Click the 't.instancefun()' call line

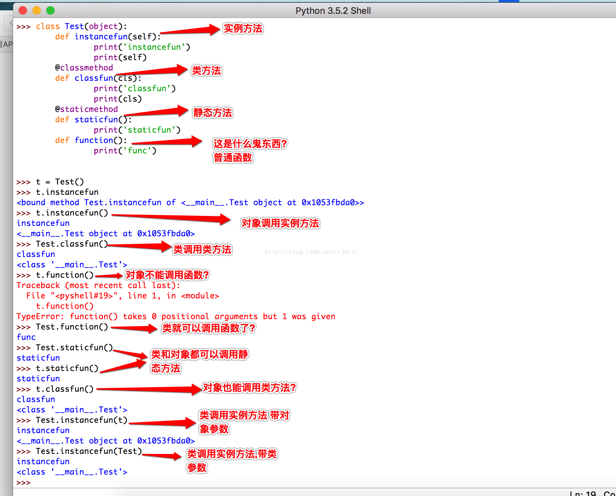click(x=72, y=213)
